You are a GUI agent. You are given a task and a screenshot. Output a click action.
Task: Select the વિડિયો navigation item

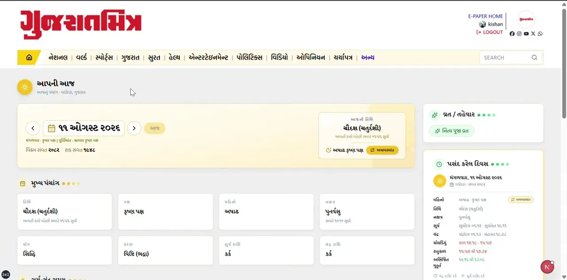(280, 57)
